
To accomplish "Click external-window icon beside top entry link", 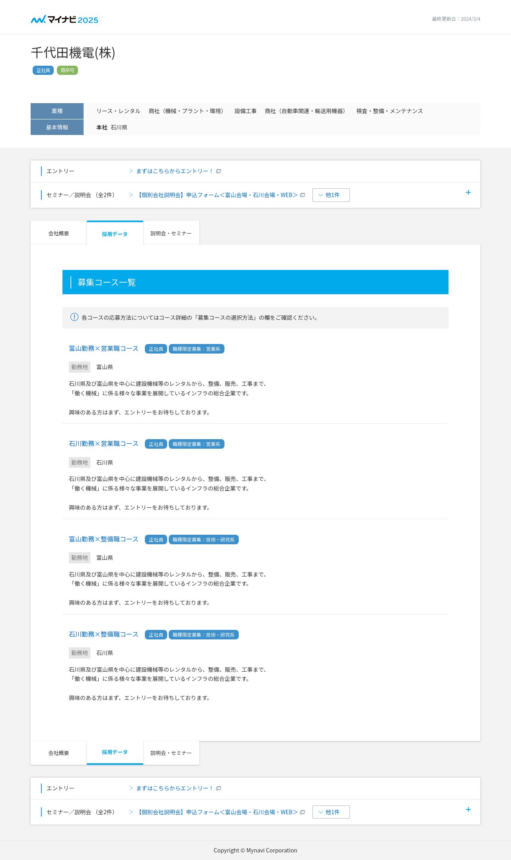I will (218, 171).
